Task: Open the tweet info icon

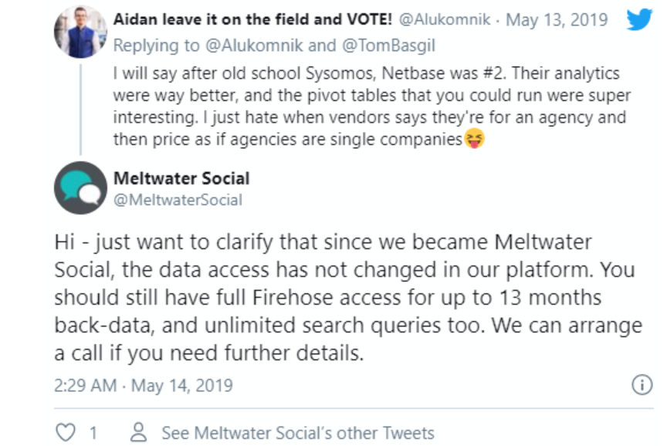Action: (x=642, y=385)
